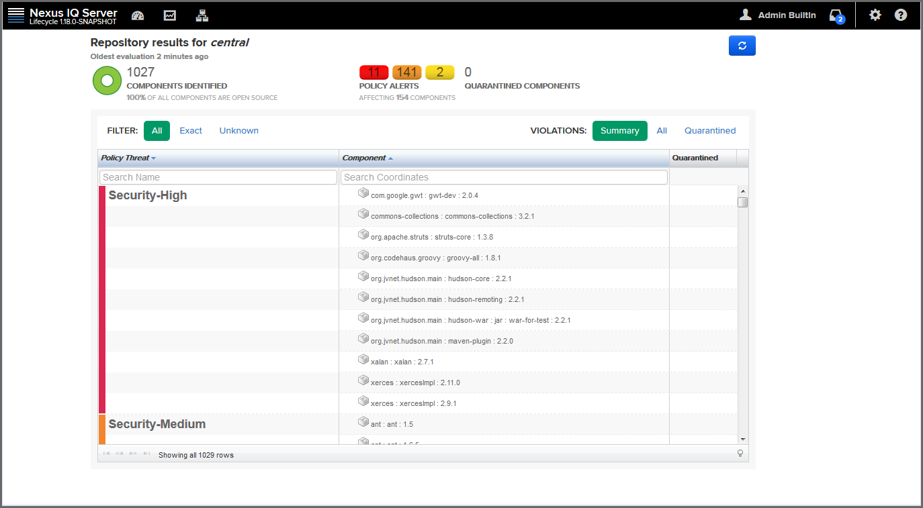Click the xercesImpl 2.11.0 package icon
923x508 pixels.
pos(363,380)
